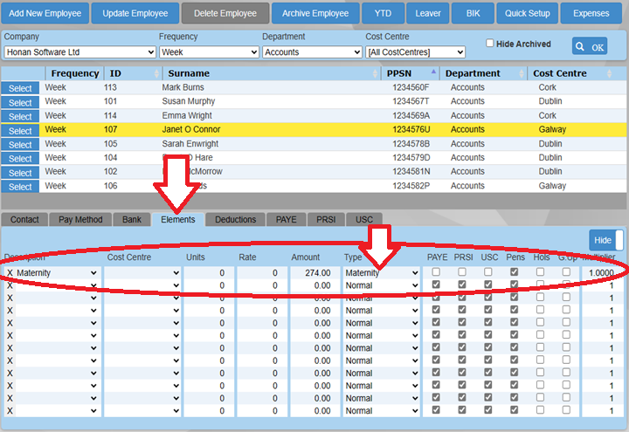The height and width of the screenshot is (432, 629).
Task: Click Add New Employee button
Action: 45,13
